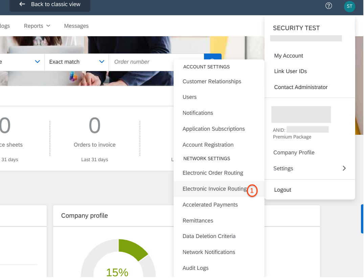Open Accelerated Payments

tap(210, 205)
